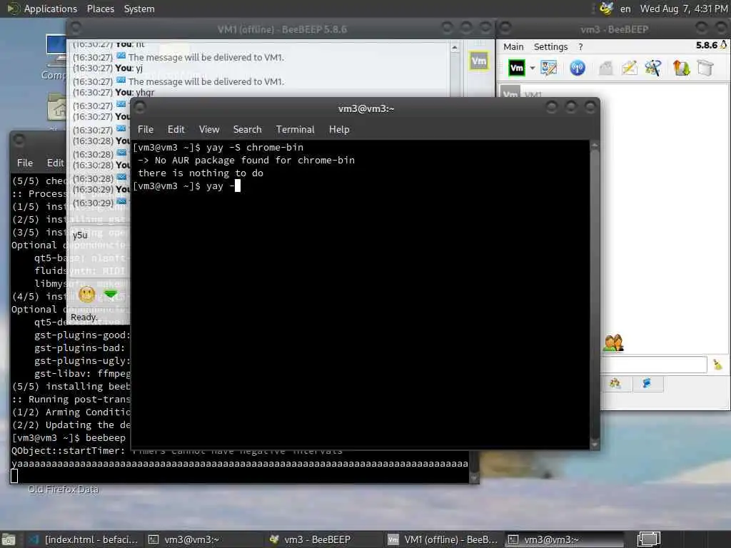Open Main menu in vm3 BeeBEEP window

click(513, 46)
